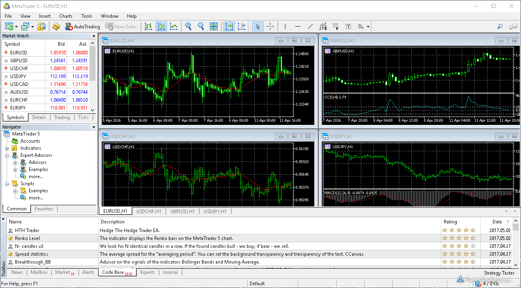Open the Profiles dropdown arrow
Screen dimensions: 521x288
click(32, 26)
